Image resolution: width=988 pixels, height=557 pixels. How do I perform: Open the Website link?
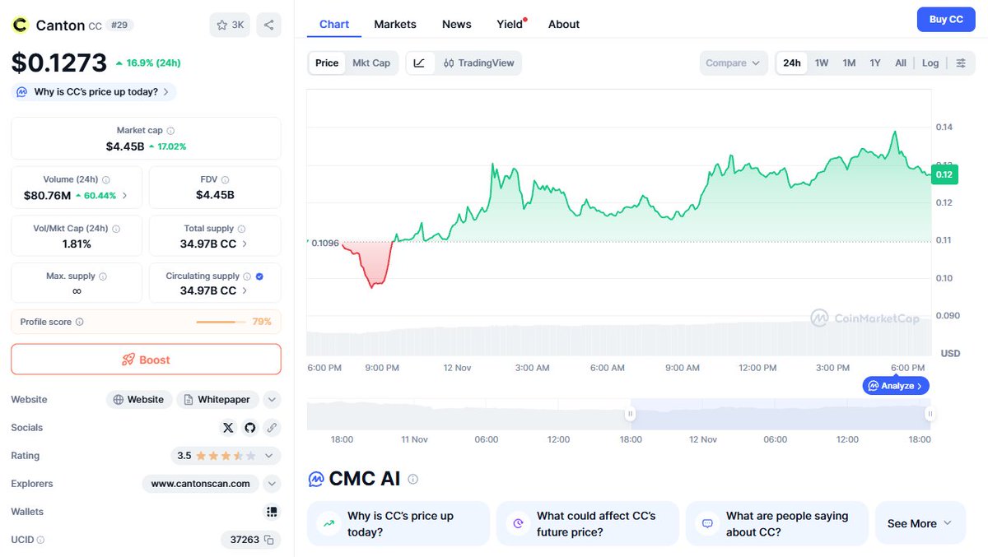click(x=139, y=400)
